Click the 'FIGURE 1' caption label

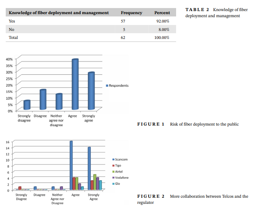pyautogui.click(x=151, y=124)
